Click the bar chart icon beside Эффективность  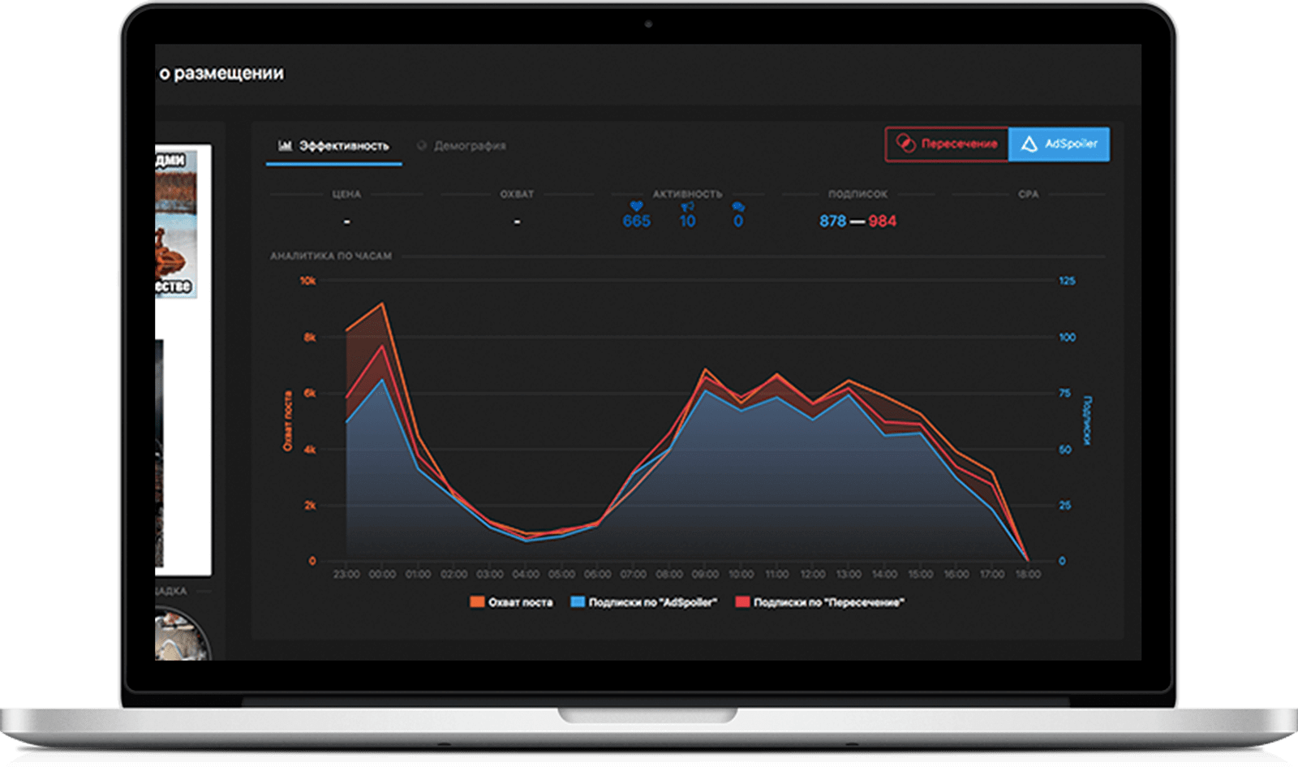pos(285,146)
